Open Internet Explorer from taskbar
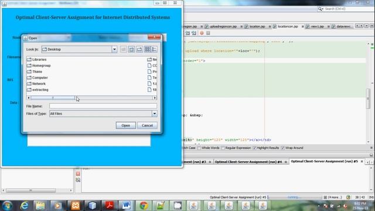 click(24, 206)
